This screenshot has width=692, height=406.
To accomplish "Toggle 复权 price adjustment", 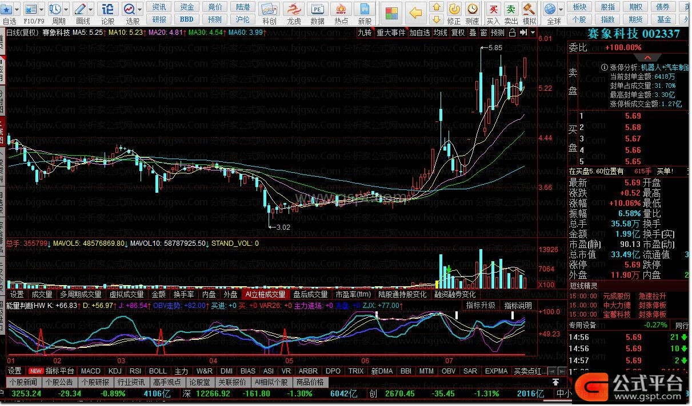I will tap(458, 33).
